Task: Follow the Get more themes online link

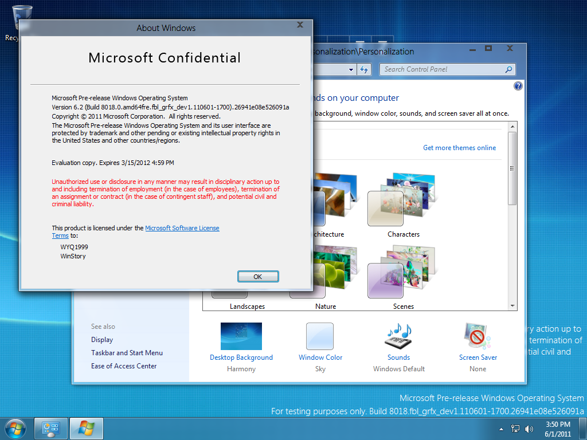Action: pos(459,148)
